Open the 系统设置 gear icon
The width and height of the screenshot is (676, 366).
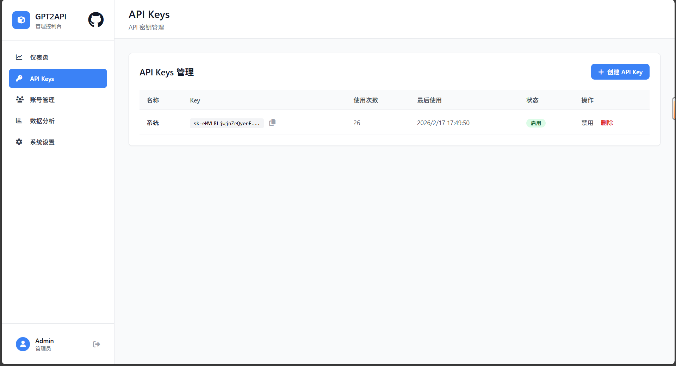[19, 142]
